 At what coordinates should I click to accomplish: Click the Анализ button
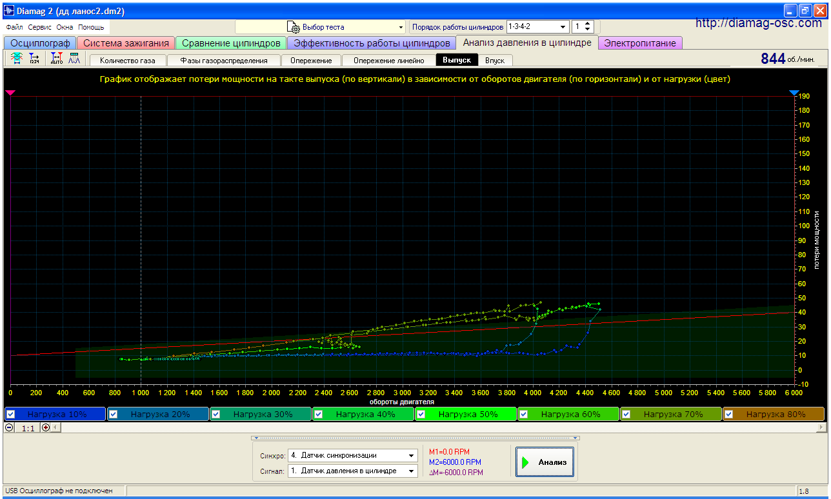tap(545, 462)
